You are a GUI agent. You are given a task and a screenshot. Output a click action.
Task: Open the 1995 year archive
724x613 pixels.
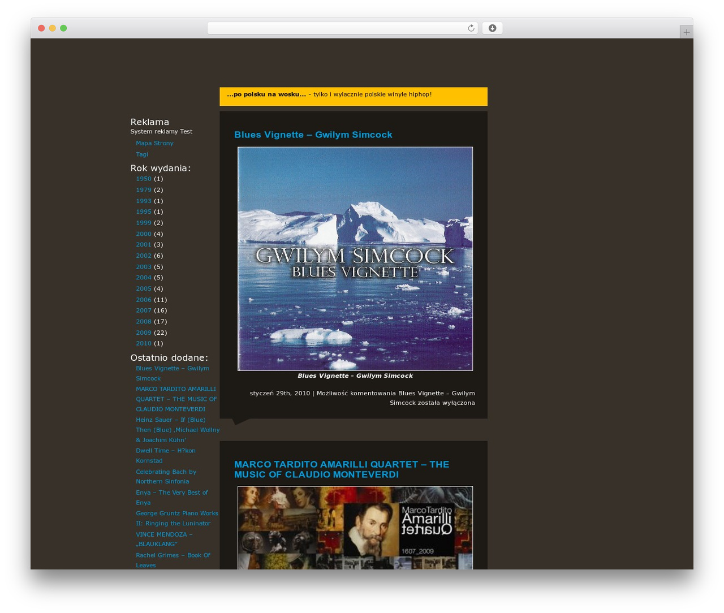(x=144, y=211)
